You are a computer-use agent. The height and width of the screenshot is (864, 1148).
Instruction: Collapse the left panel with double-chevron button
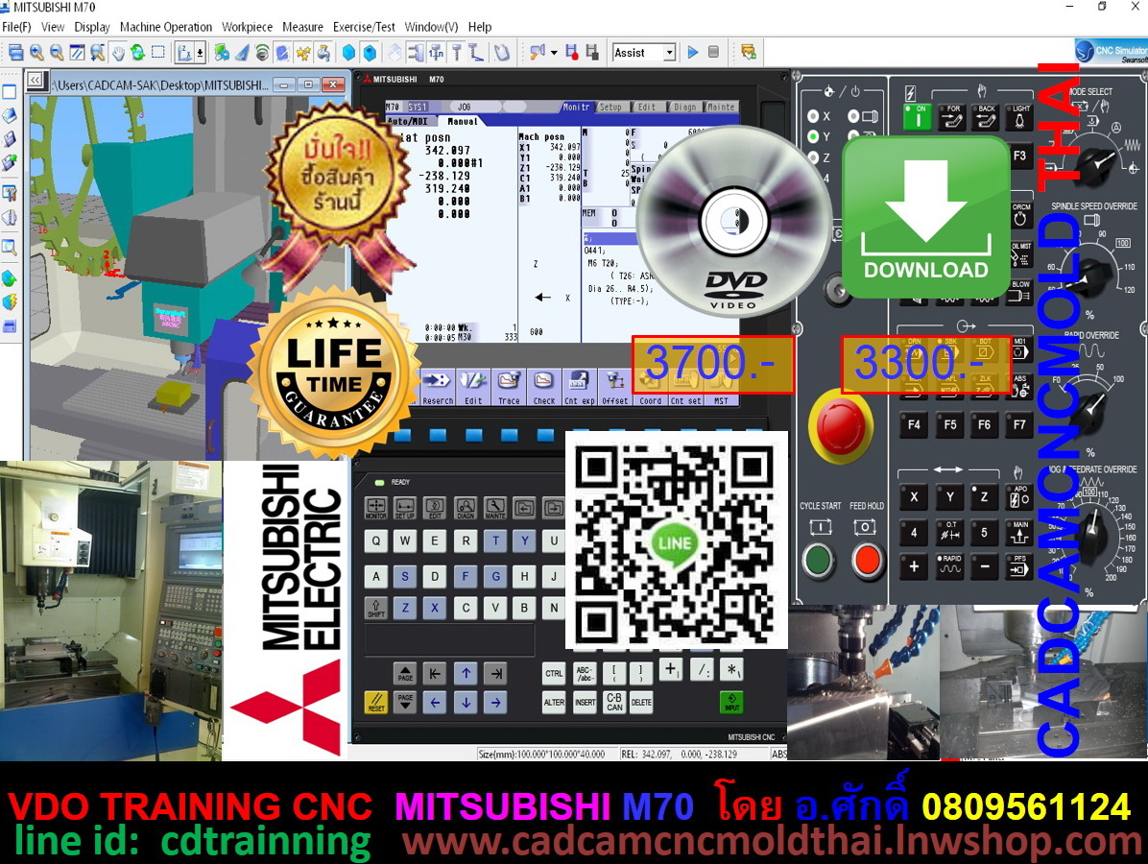pos(35,81)
